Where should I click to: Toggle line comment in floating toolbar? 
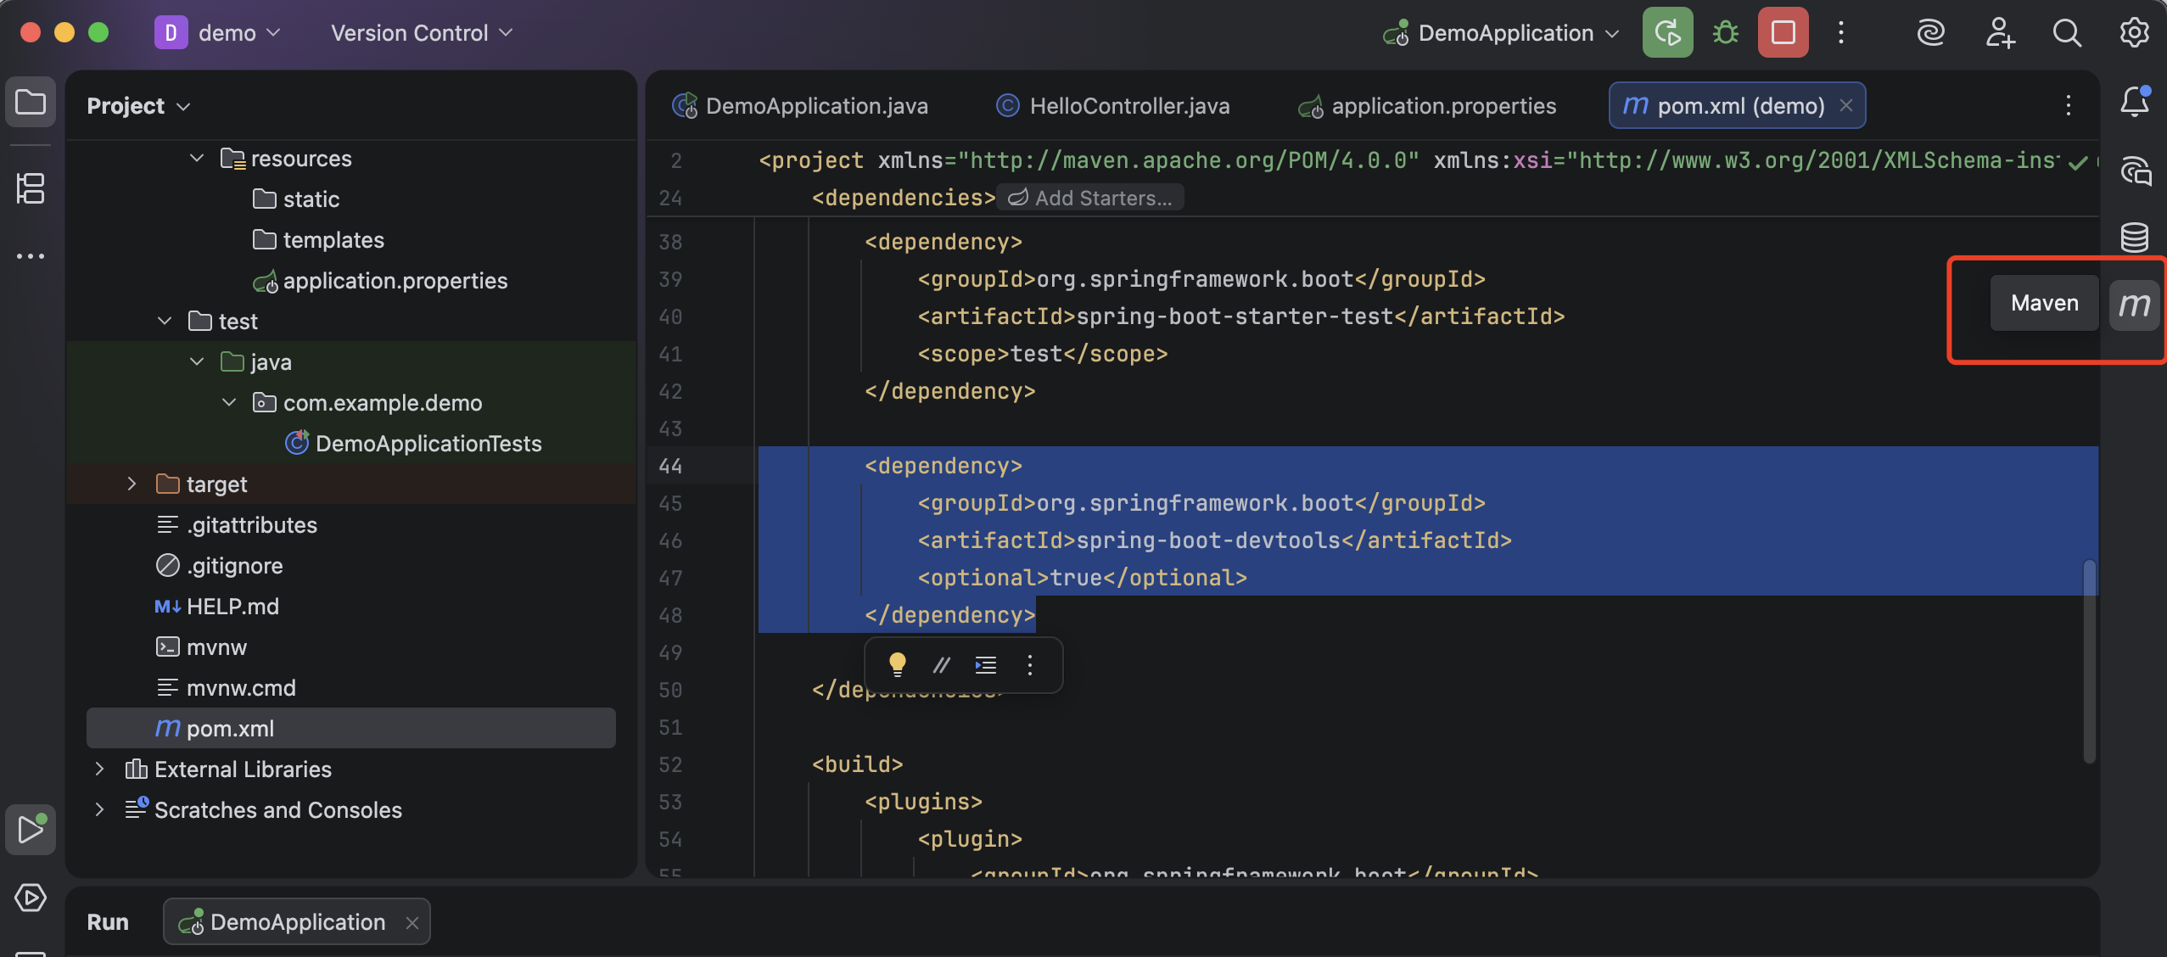click(941, 664)
